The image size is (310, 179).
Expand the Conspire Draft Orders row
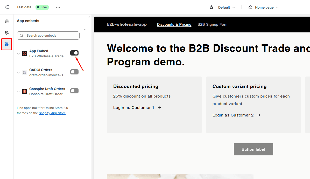point(18,92)
